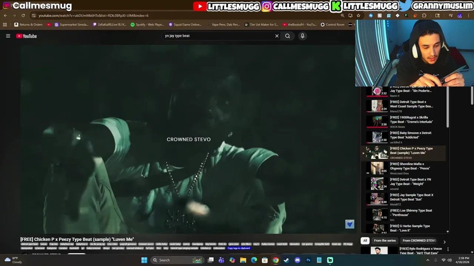Open the Chrome apps grid icon

[5, 25]
